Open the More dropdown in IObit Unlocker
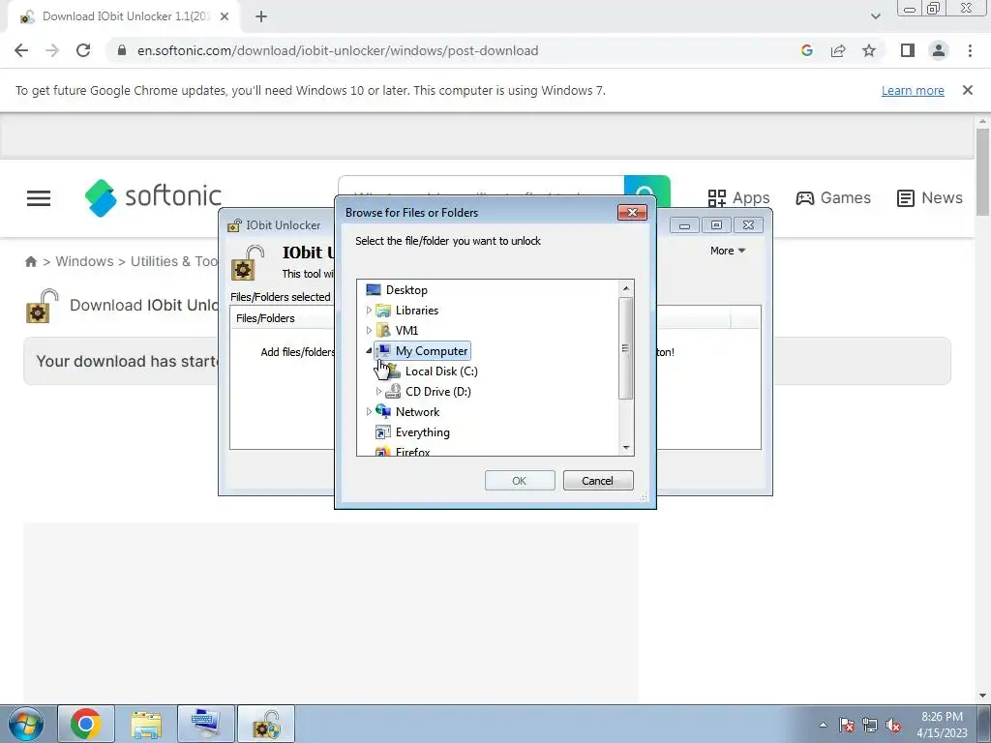991x743 pixels. pyautogui.click(x=728, y=251)
